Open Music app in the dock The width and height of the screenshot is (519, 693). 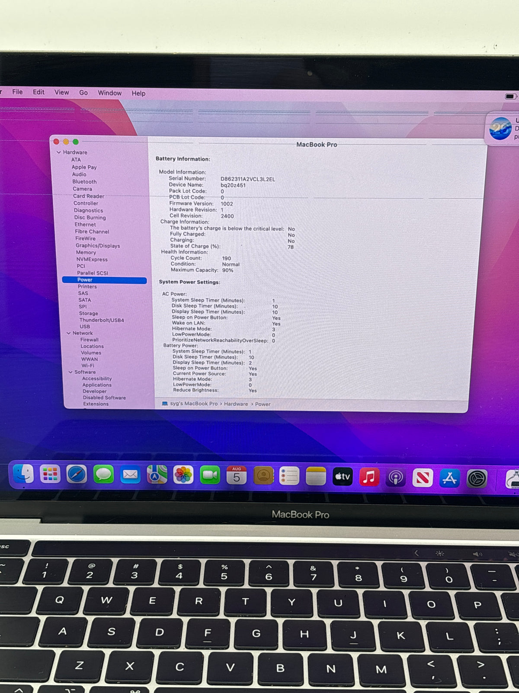point(369,477)
